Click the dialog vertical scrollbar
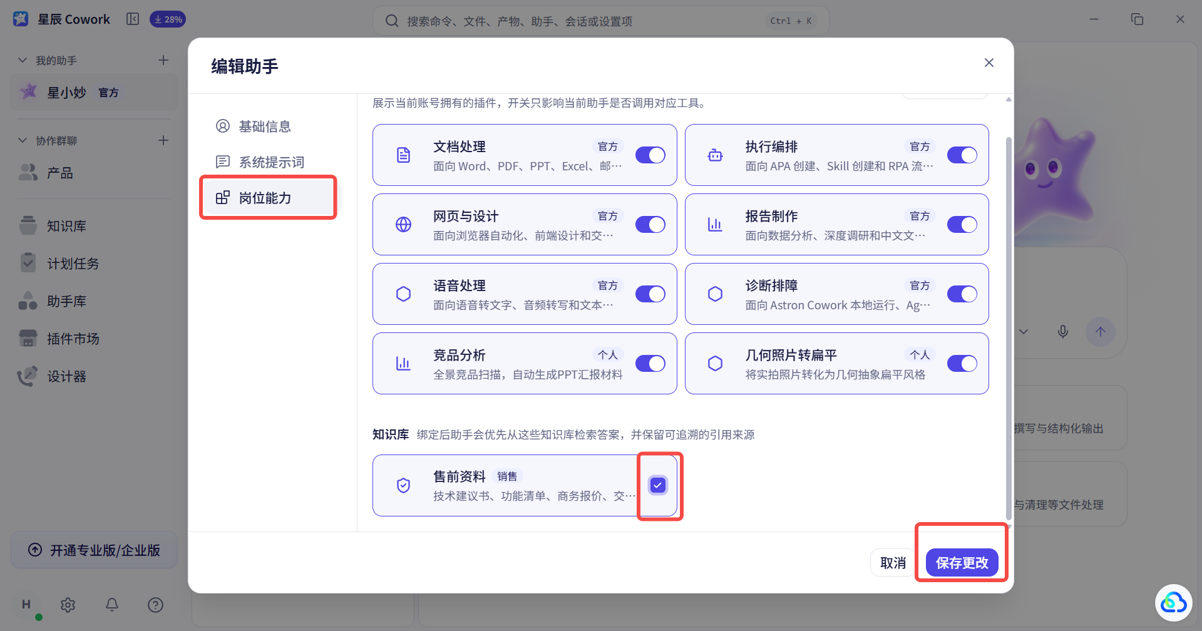1202x631 pixels. [x=1008, y=329]
